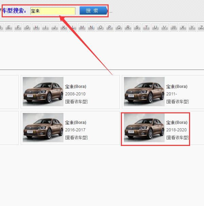Image resolution: width=204 pixels, height=206 pixels.
Task: Click the 2016-2017 year range text
Action: 75,130
